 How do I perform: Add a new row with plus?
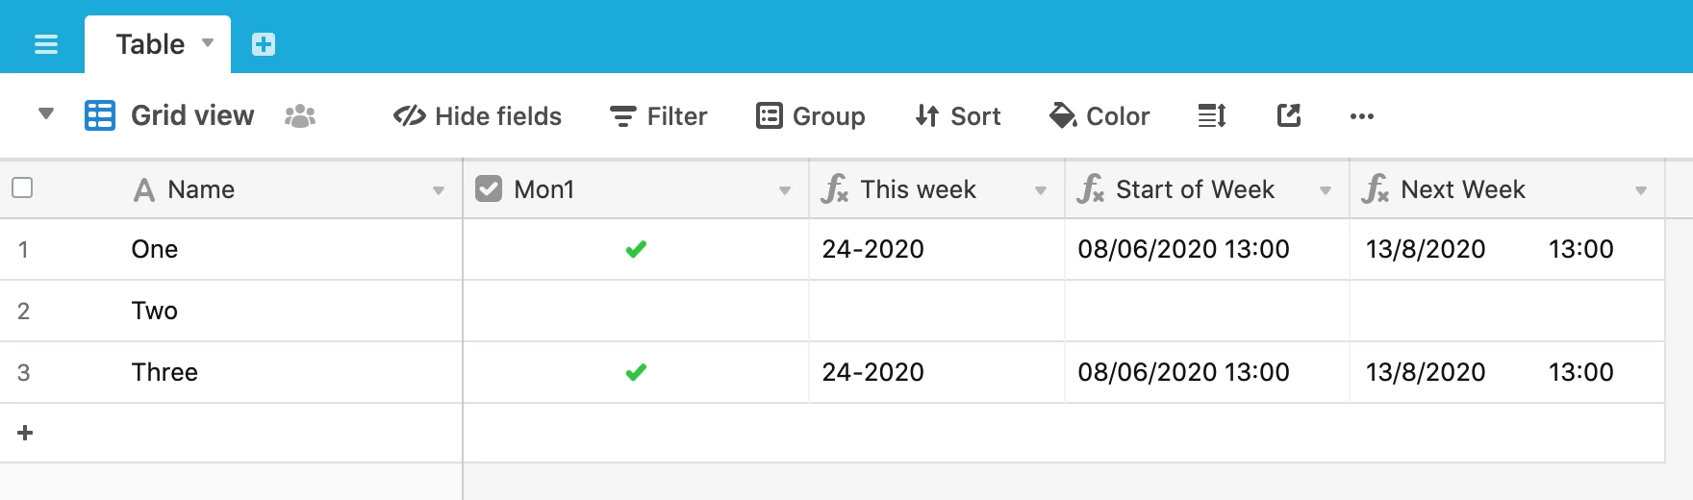click(x=26, y=433)
